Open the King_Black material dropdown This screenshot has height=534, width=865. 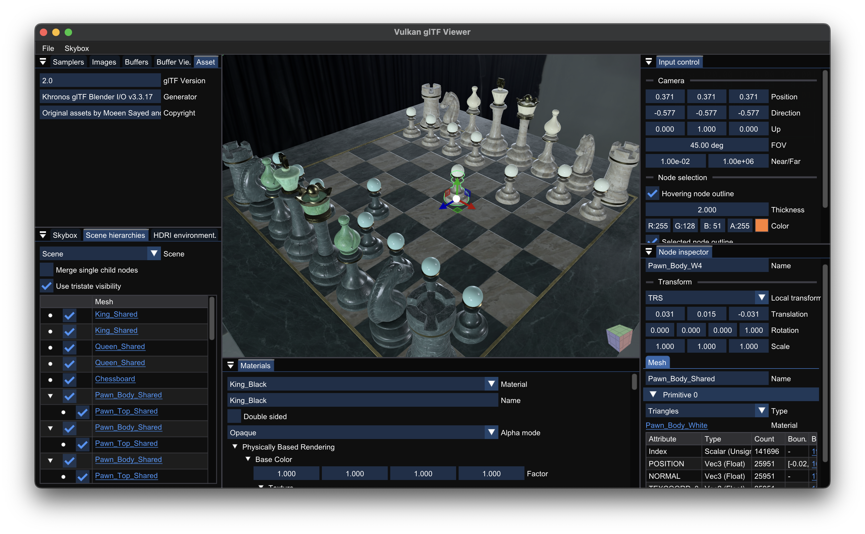click(491, 384)
